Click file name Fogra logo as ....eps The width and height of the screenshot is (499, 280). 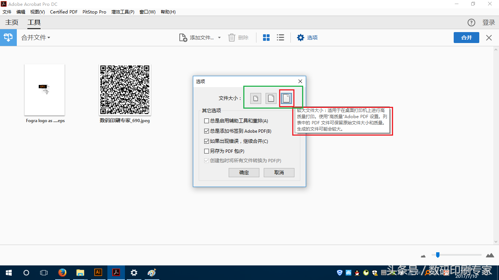tap(45, 121)
